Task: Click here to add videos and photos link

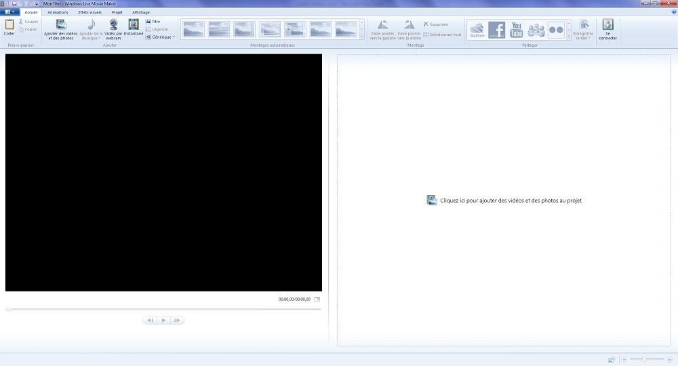Action: (x=504, y=200)
